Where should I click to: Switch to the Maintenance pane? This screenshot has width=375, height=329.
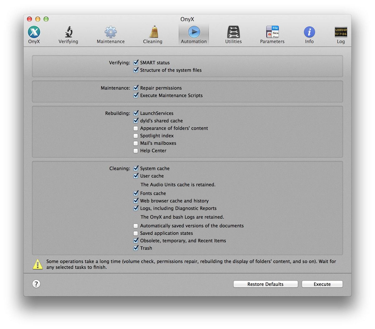(110, 34)
